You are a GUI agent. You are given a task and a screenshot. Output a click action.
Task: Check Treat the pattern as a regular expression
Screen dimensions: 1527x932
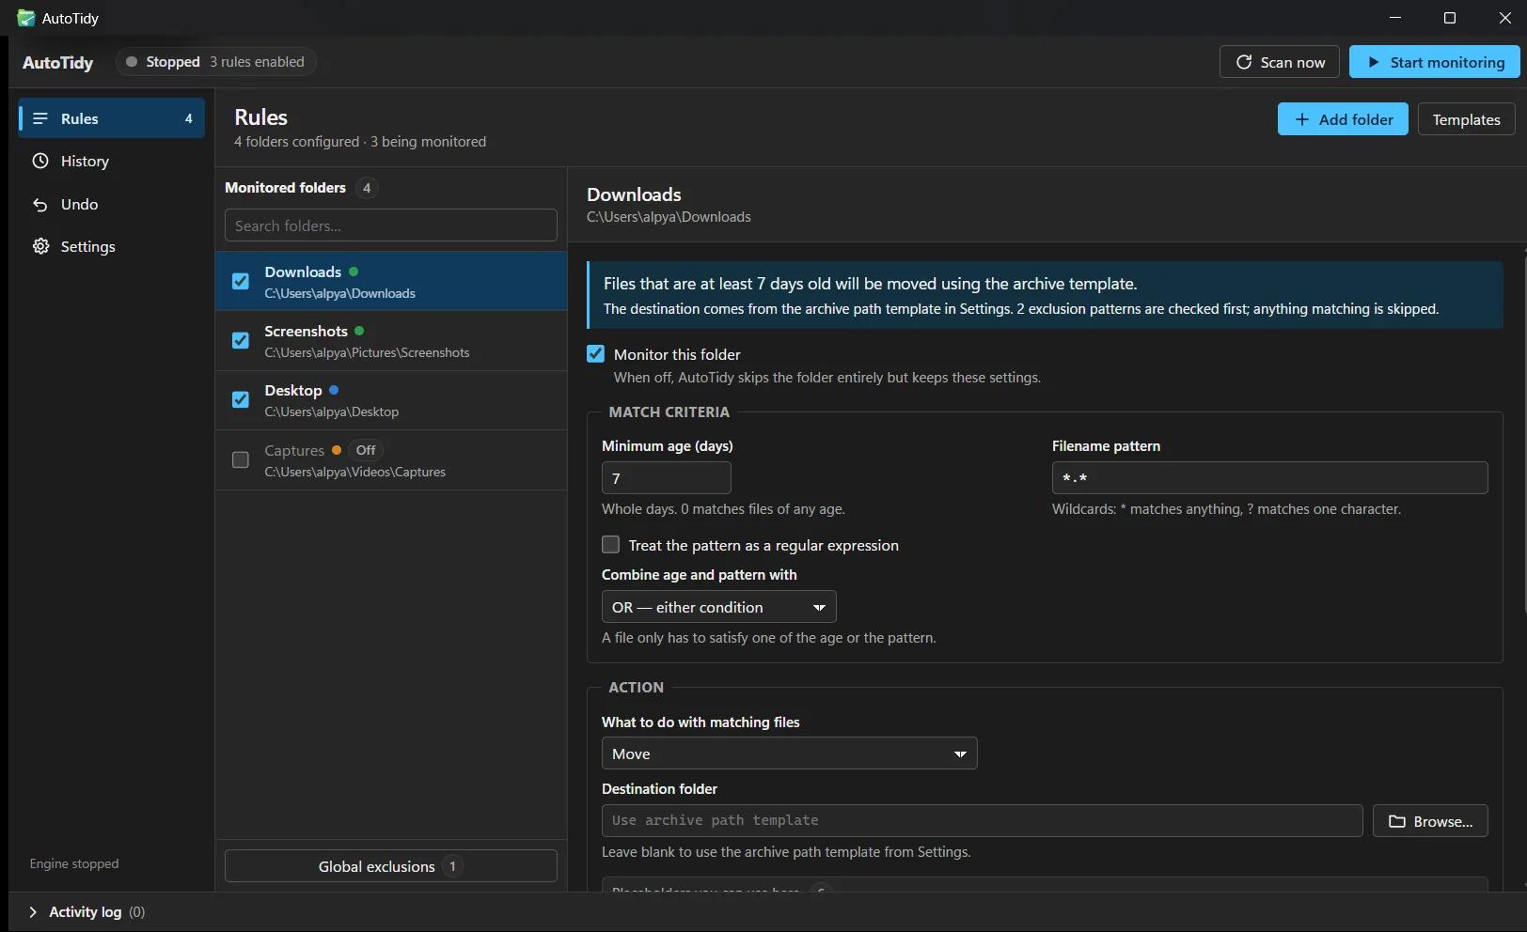[x=610, y=545]
